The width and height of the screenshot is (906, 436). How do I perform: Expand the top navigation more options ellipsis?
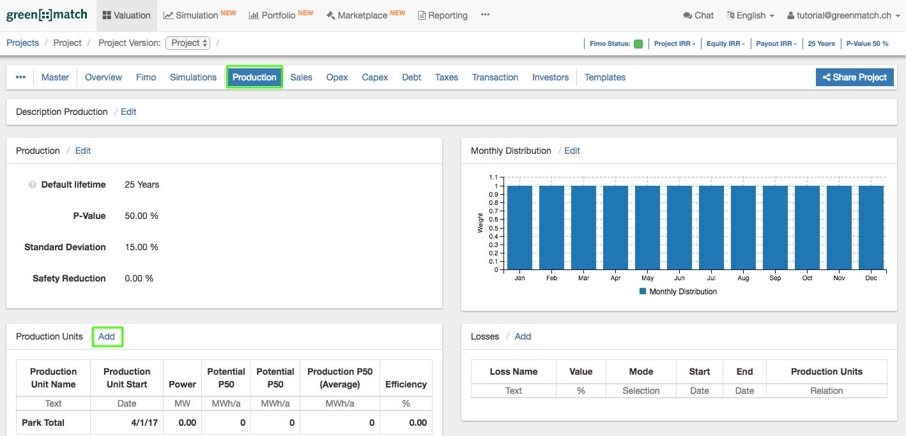[485, 15]
